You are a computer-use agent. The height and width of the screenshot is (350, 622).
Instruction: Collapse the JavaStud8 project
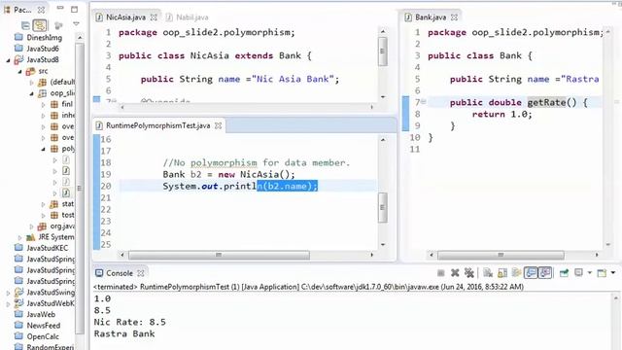(x=8, y=60)
